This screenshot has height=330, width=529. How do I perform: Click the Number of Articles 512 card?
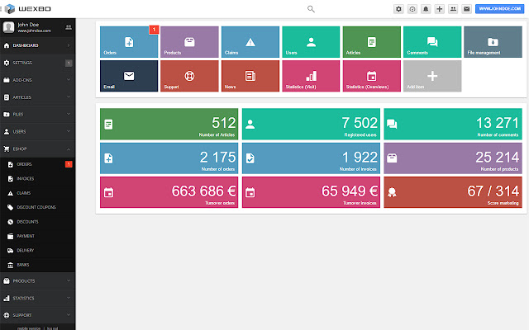coord(169,124)
